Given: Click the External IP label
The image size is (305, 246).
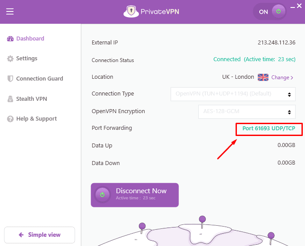Looking at the screenshot, I should (105, 42).
